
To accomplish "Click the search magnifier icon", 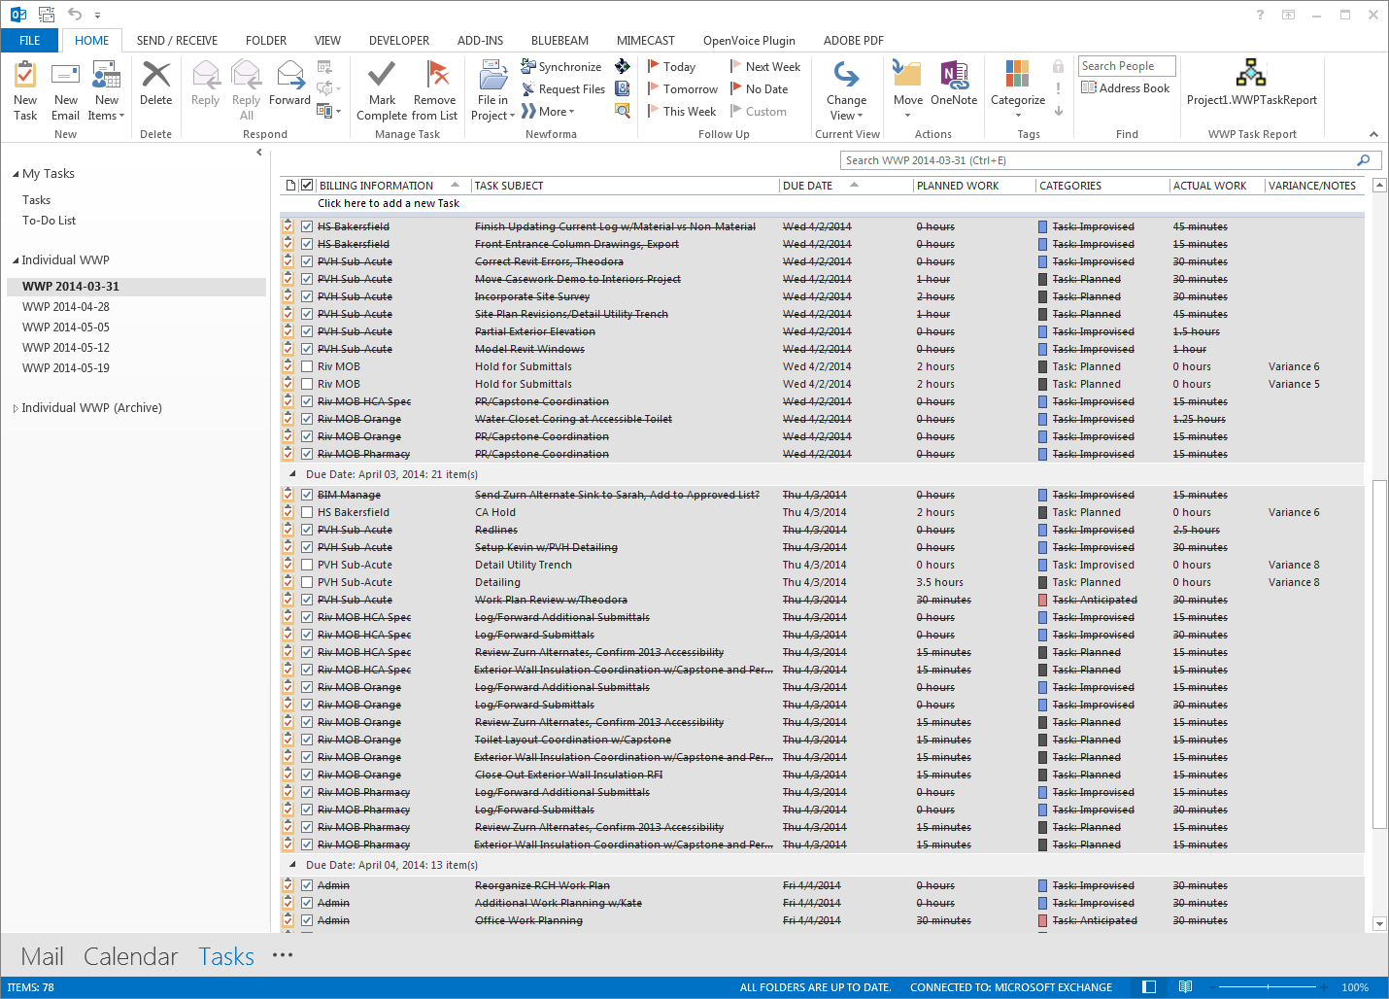I will coord(1364,160).
